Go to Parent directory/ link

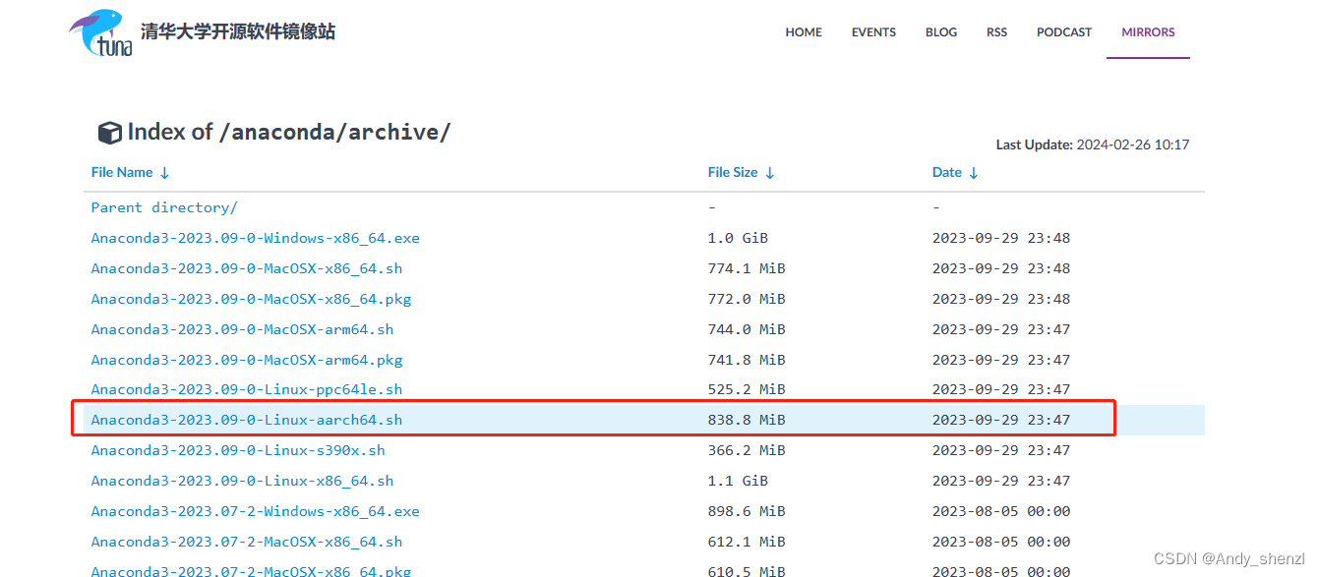pos(164,207)
